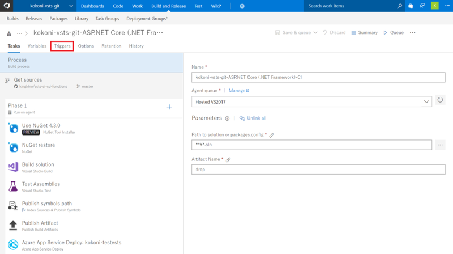Open Code in top navigation
453x254 pixels.
[118, 6]
